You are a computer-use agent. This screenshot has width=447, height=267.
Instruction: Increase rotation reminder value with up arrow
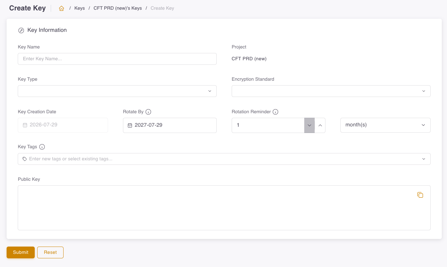[x=320, y=125]
